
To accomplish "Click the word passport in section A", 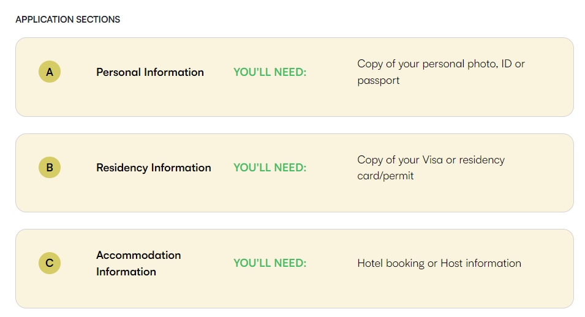I will [379, 81].
